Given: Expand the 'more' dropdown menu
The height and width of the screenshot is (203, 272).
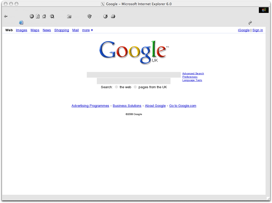Looking at the screenshot, I should click(x=87, y=30).
